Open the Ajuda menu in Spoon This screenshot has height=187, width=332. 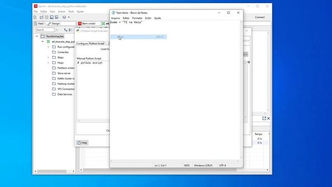[x=80, y=11]
